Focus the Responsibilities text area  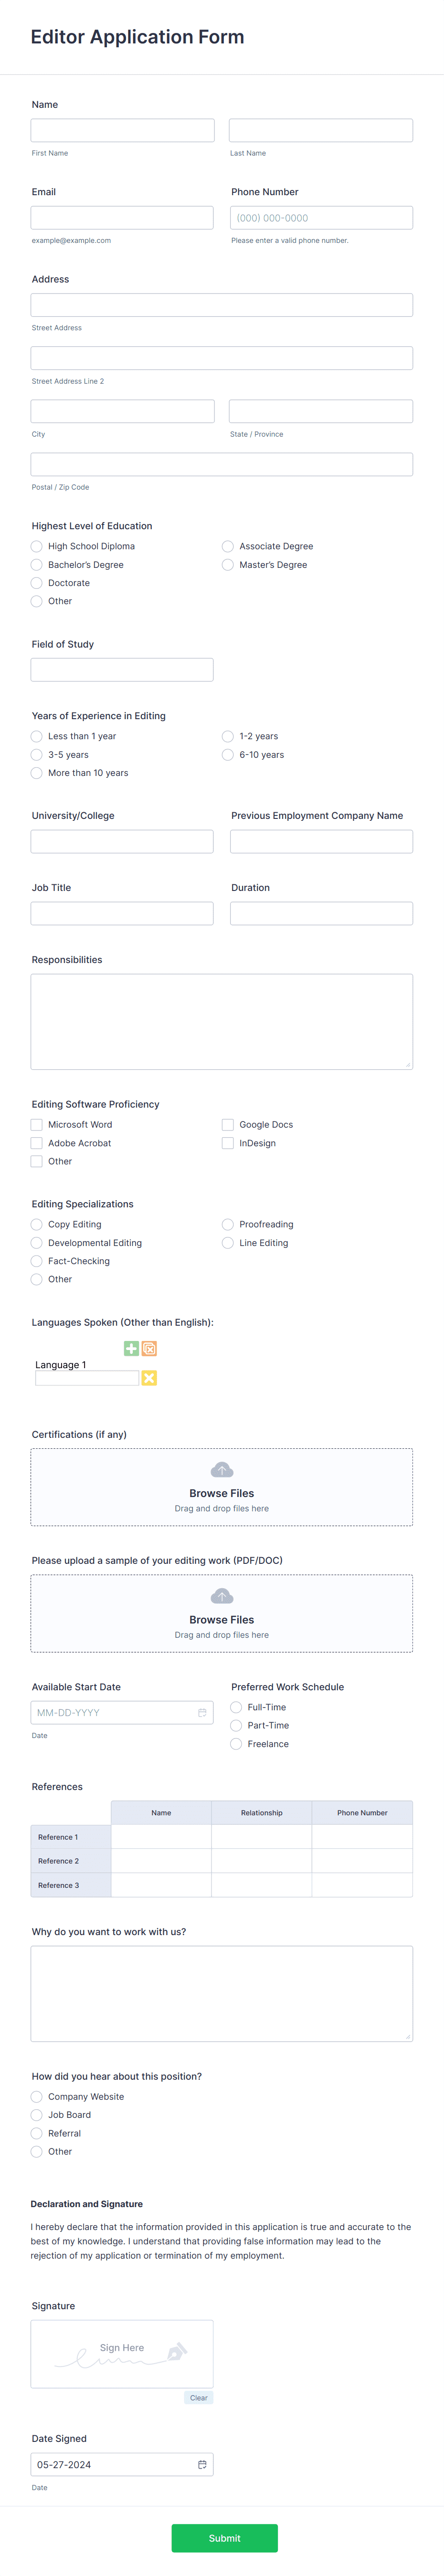click(x=222, y=1022)
